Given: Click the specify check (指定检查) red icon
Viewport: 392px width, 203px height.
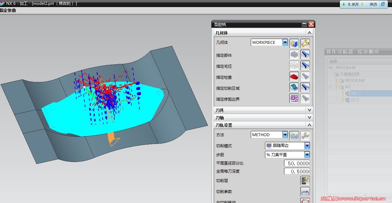Looking at the screenshot, I should pyautogui.click(x=294, y=76).
